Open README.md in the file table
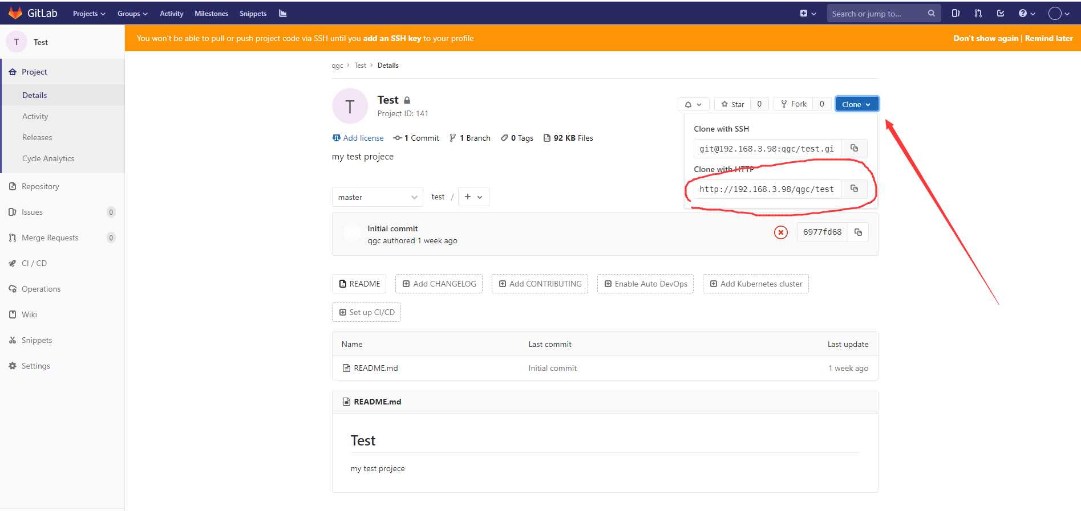 (375, 368)
